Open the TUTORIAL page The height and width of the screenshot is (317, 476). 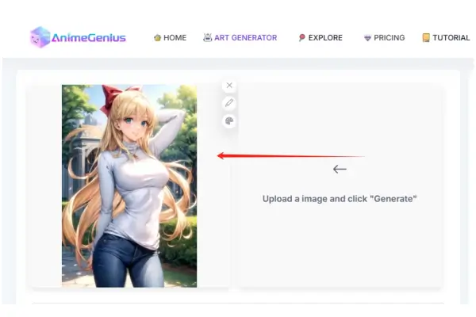(x=446, y=38)
